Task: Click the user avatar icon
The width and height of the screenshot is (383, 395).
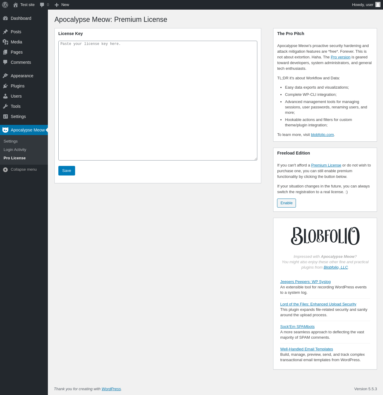Action: point(378,4)
